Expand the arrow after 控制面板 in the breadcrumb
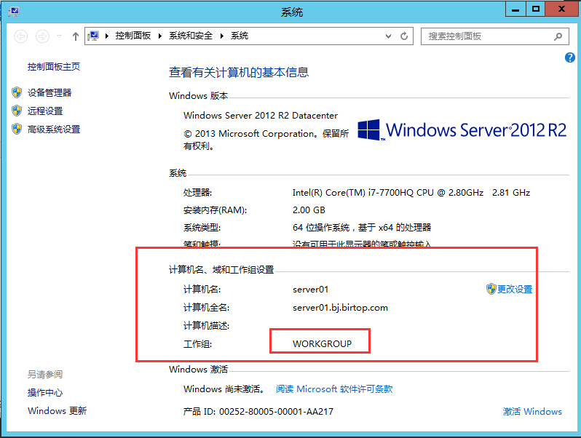 pyautogui.click(x=160, y=36)
